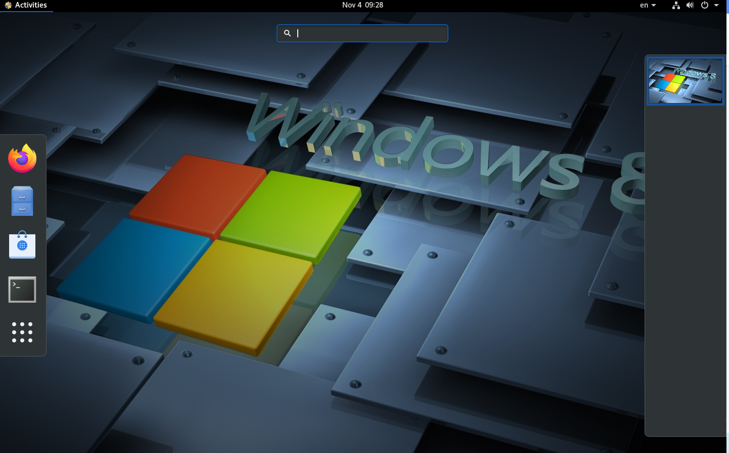Click the Activities button
This screenshot has height=453, width=729.
pos(26,5)
